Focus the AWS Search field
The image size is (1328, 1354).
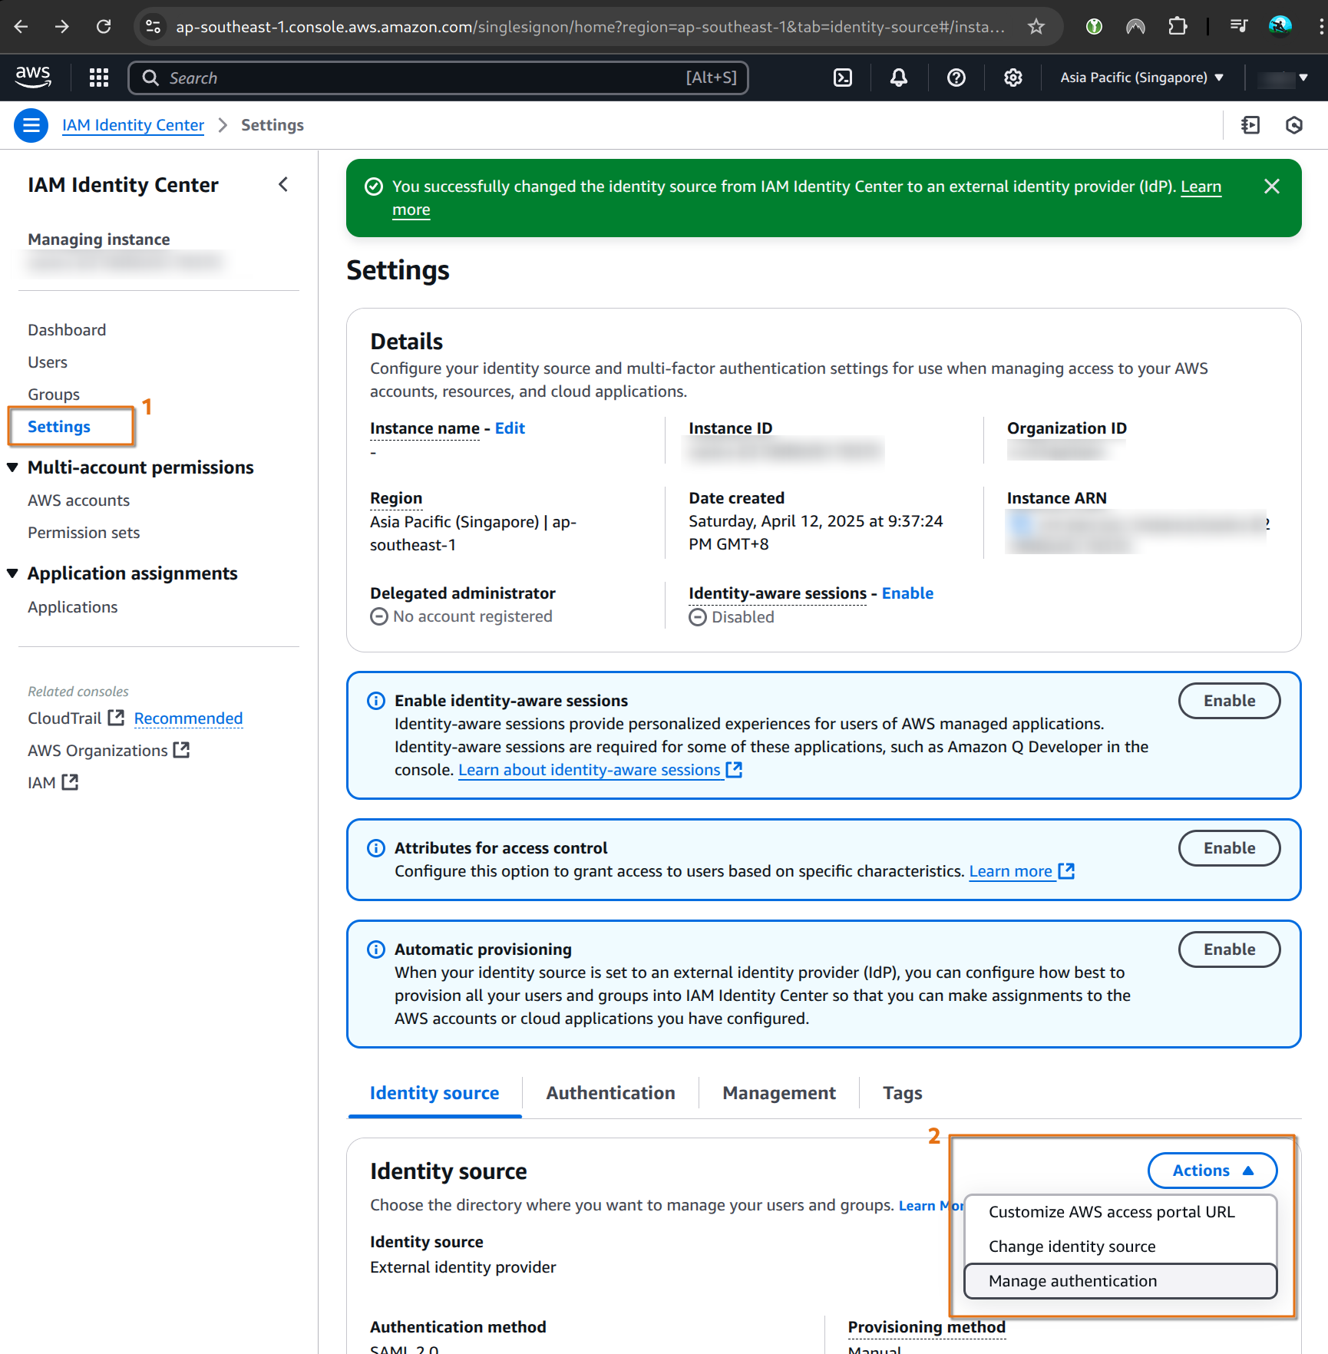tap(438, 78)
